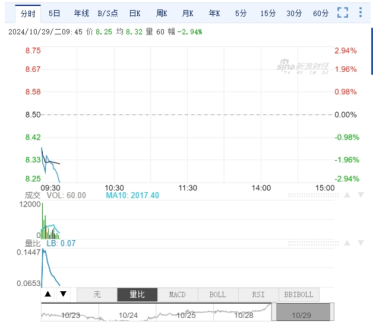Select the BOLL indicator button
The image size is (373, 325).
pos(218,295)
